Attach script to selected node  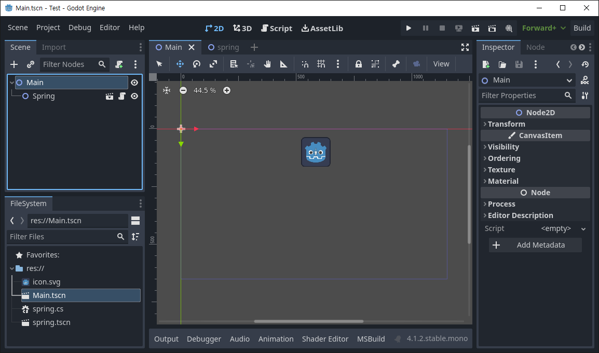119,64
